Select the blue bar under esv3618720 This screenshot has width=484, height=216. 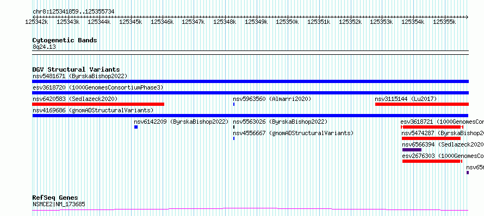click(250, 93)
